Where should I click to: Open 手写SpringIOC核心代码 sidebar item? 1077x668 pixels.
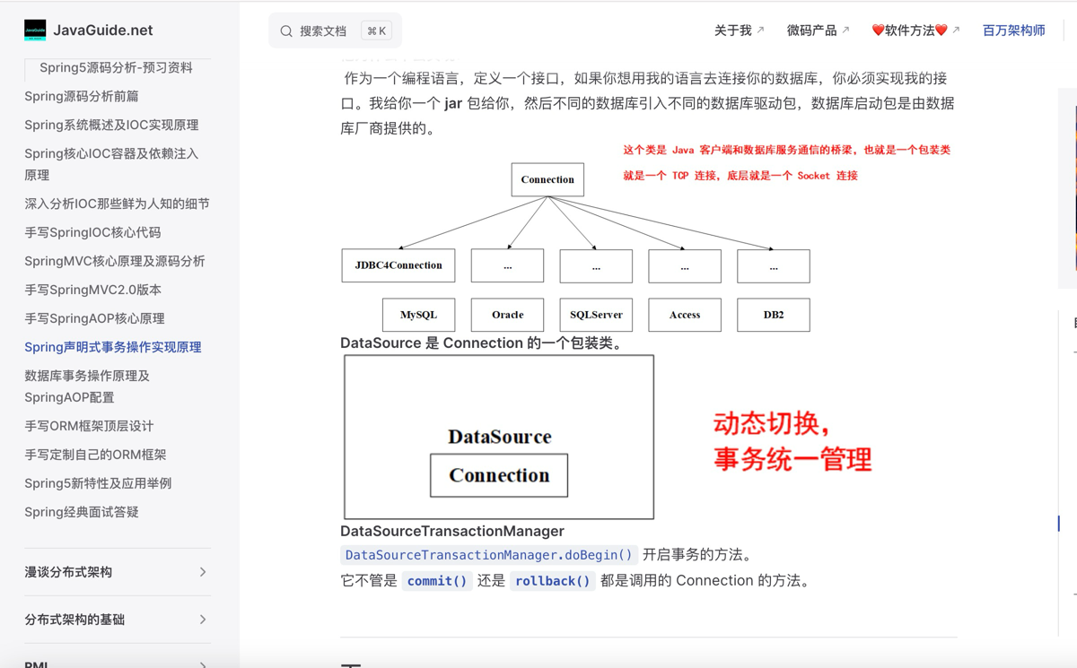point(92,232)
